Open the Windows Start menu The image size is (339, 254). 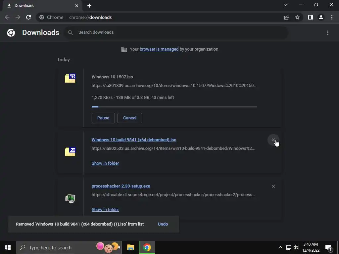pyautogui.click(x=8, y=247)
